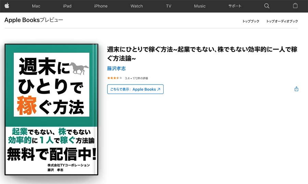Click the share icon beside the book
The width and height of the screenshot is (308, 184).
pyautogui.click(x=296, y=89)
